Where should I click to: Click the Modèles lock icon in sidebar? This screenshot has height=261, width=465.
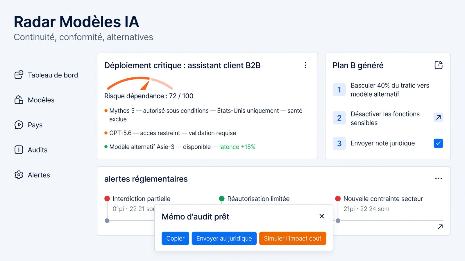[19, 100]
